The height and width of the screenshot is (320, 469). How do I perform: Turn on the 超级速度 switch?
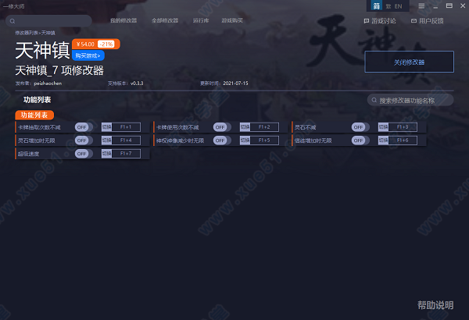click(84, 154)
